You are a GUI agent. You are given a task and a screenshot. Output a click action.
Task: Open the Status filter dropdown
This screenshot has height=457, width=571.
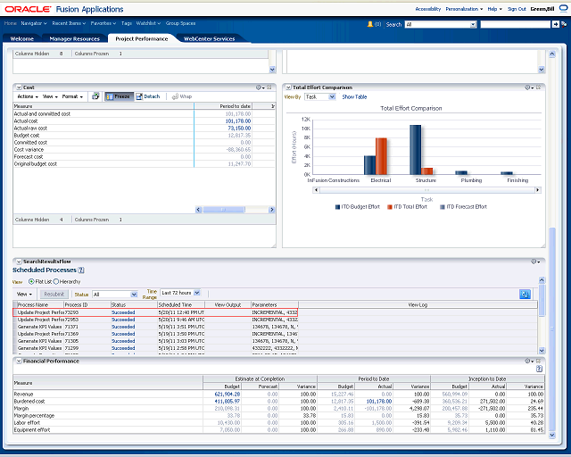114,294
